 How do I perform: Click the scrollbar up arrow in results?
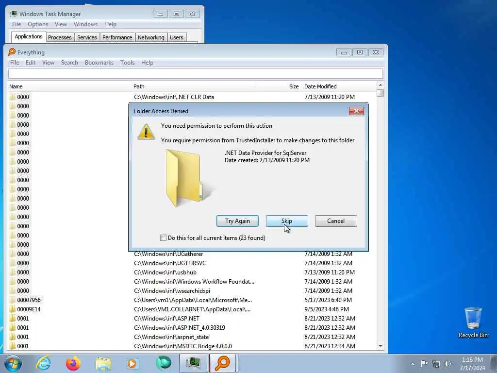(x=381, y=85)
